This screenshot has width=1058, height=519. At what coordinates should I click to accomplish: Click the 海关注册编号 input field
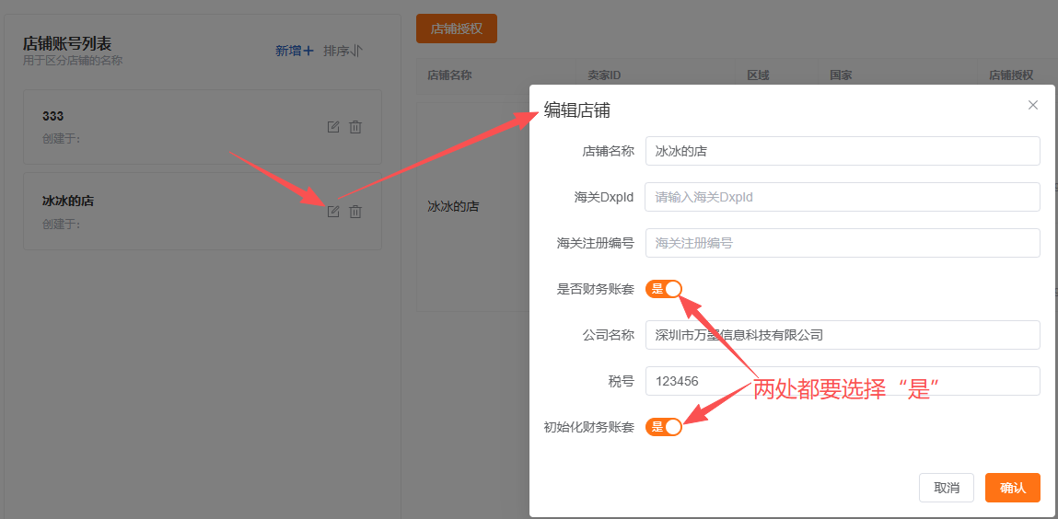click(842, 243)
